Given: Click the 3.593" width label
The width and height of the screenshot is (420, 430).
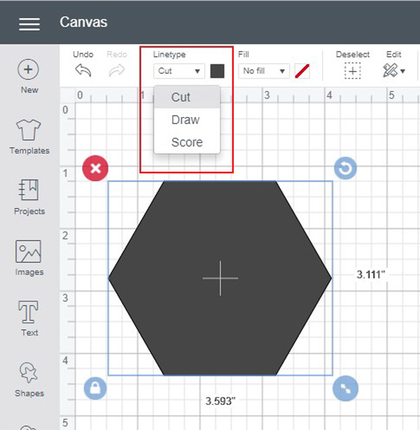Looking at the screenshot, I should click(220, 401).
